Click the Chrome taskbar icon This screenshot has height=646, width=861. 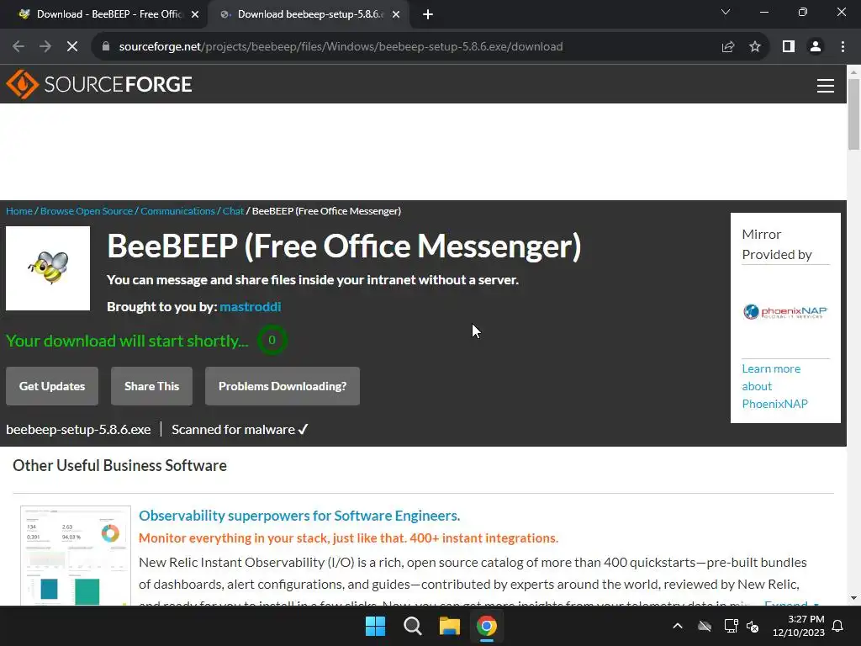point(487,626)
